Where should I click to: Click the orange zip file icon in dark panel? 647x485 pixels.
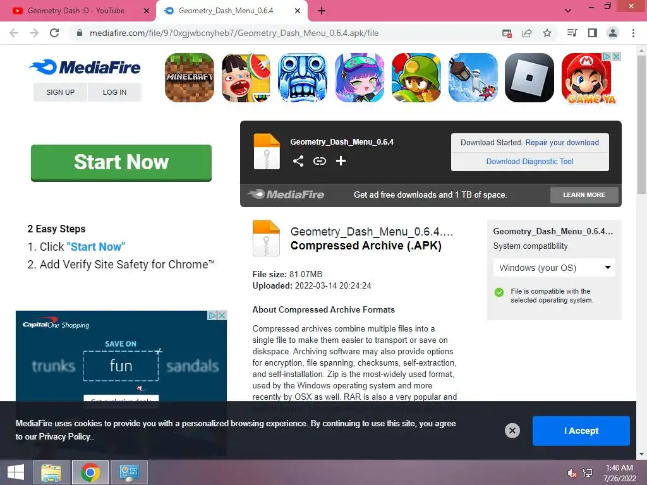point(267,152)
